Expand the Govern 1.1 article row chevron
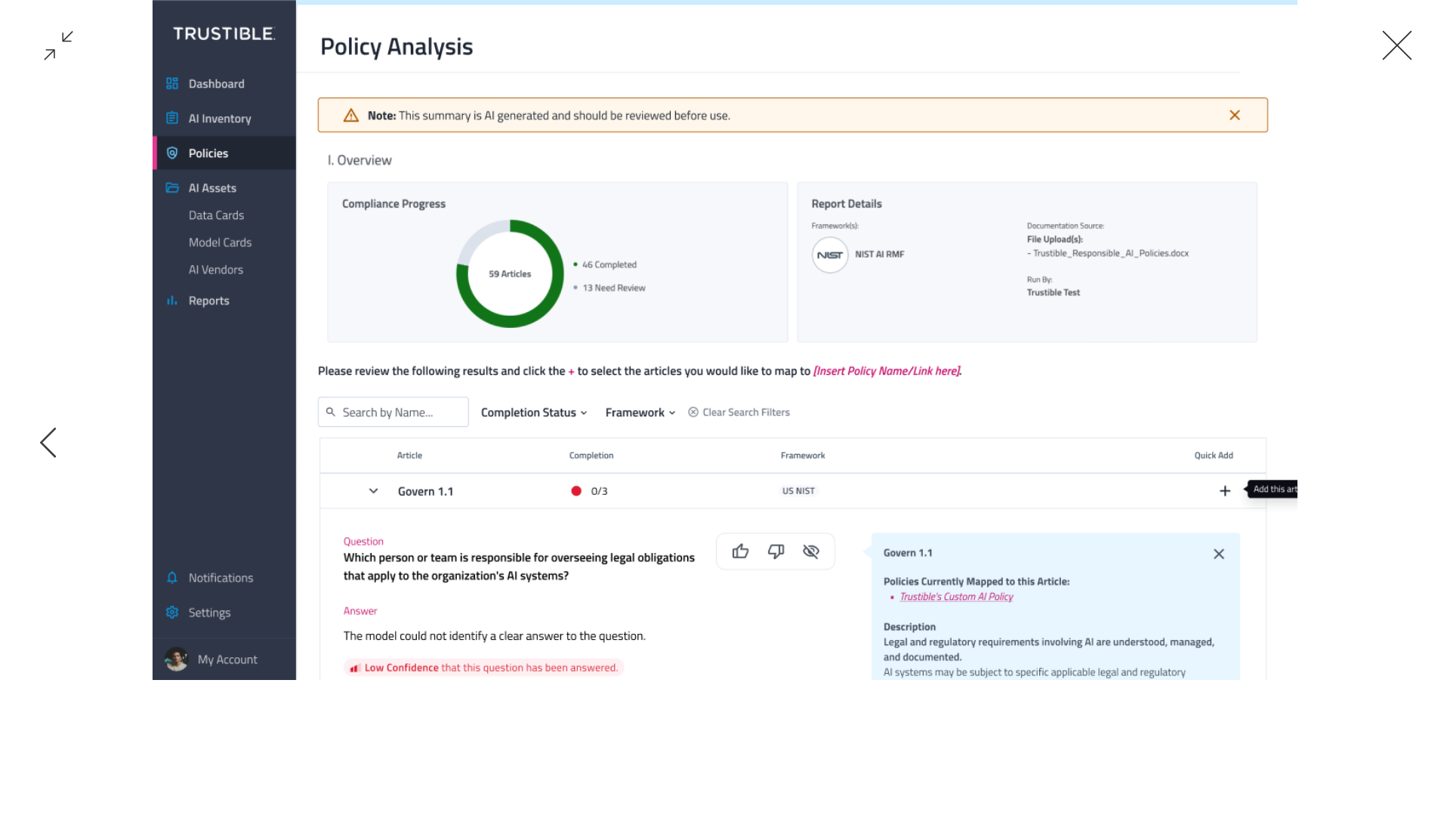The height and width of the screenshot is (816, 1450). coord(374,490)
